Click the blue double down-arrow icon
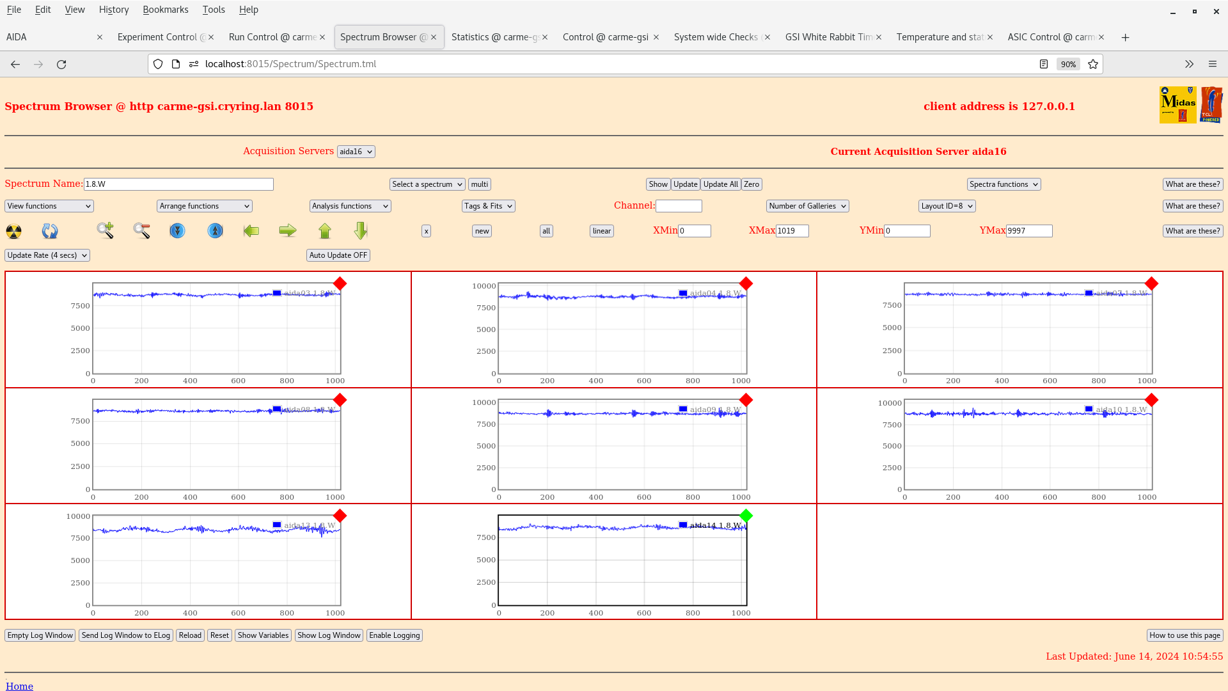1228x691 pixels. tap(177, 231)
